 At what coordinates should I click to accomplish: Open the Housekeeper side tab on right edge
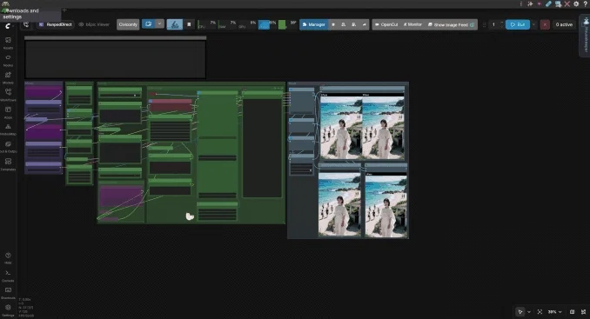pos(586,37)
